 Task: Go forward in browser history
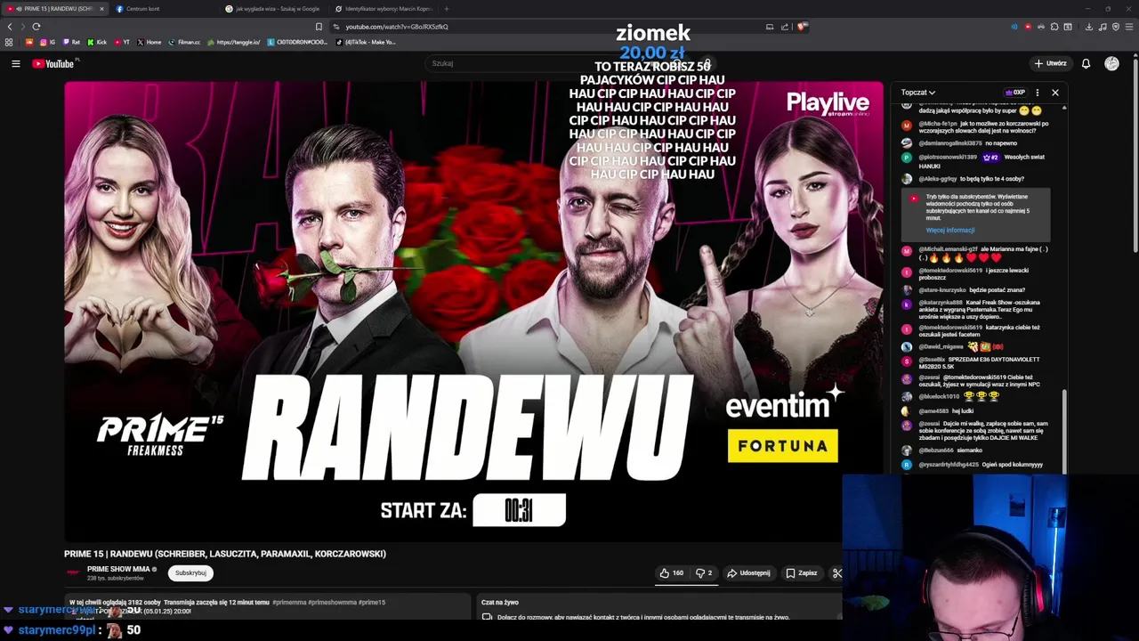tap(23, 27)
